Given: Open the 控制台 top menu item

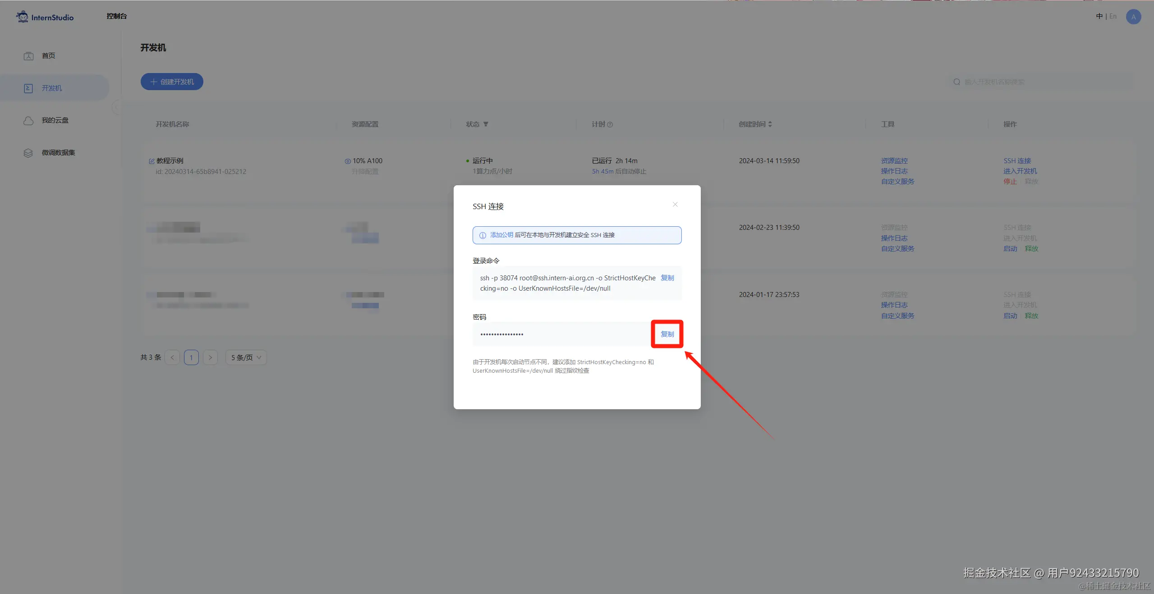Looking at the screenshot, I should [116, 16].
